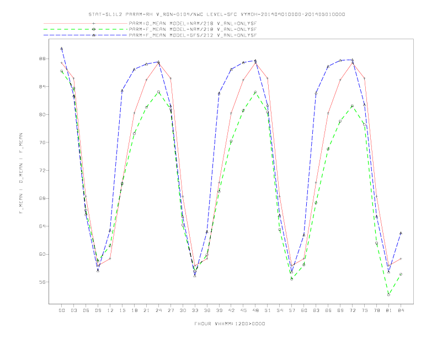The width and height of the screenshot is (437, 338).
Task: Click the y-axis label 76
Action: [x=42, y=142]
